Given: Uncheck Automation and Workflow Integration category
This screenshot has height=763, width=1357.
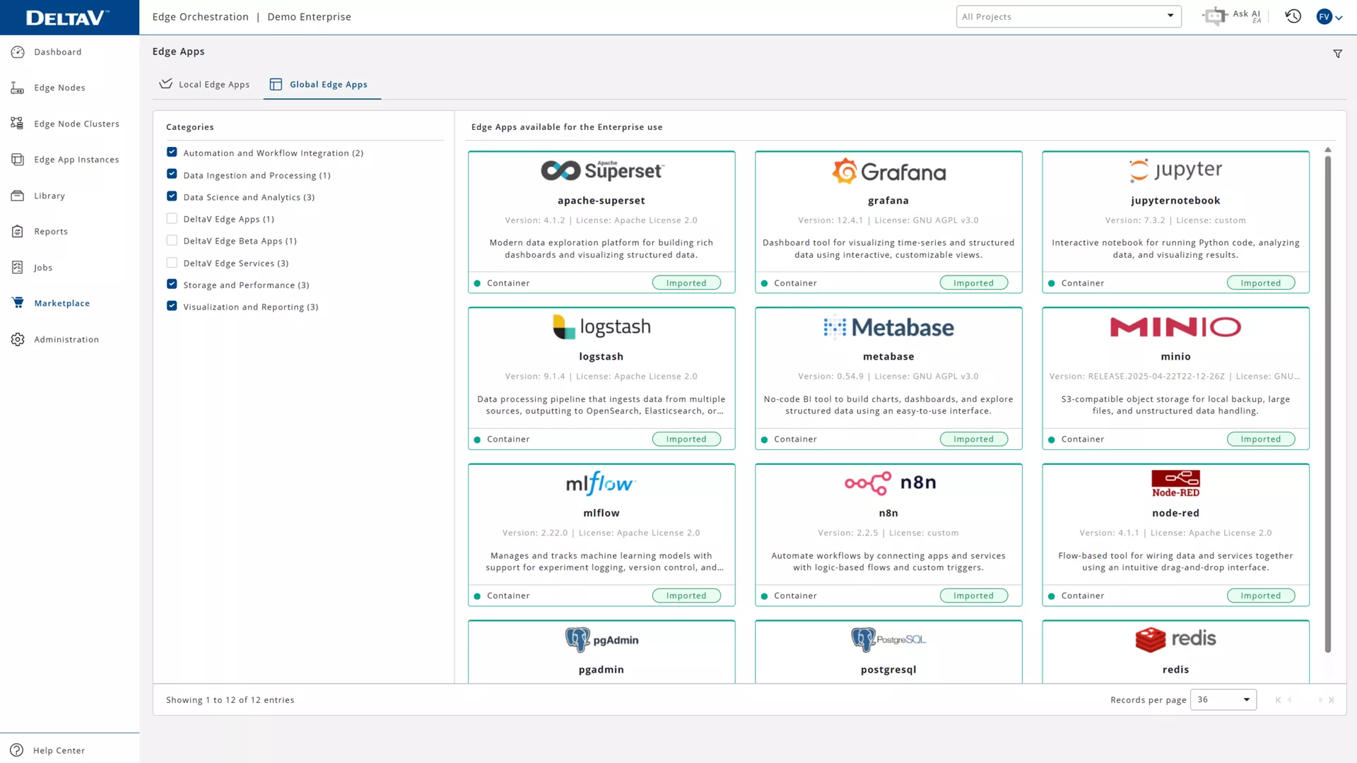Looking at the screenshot, I should pos(172,152).
